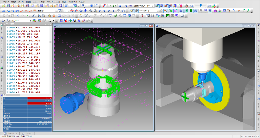This screenshot has height=138, width=260.
Task: Adjust the simulation speed slider
Action: (201, 6)
